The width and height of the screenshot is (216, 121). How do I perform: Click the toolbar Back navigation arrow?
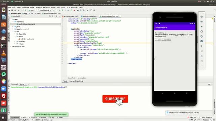tap(19, 10)
